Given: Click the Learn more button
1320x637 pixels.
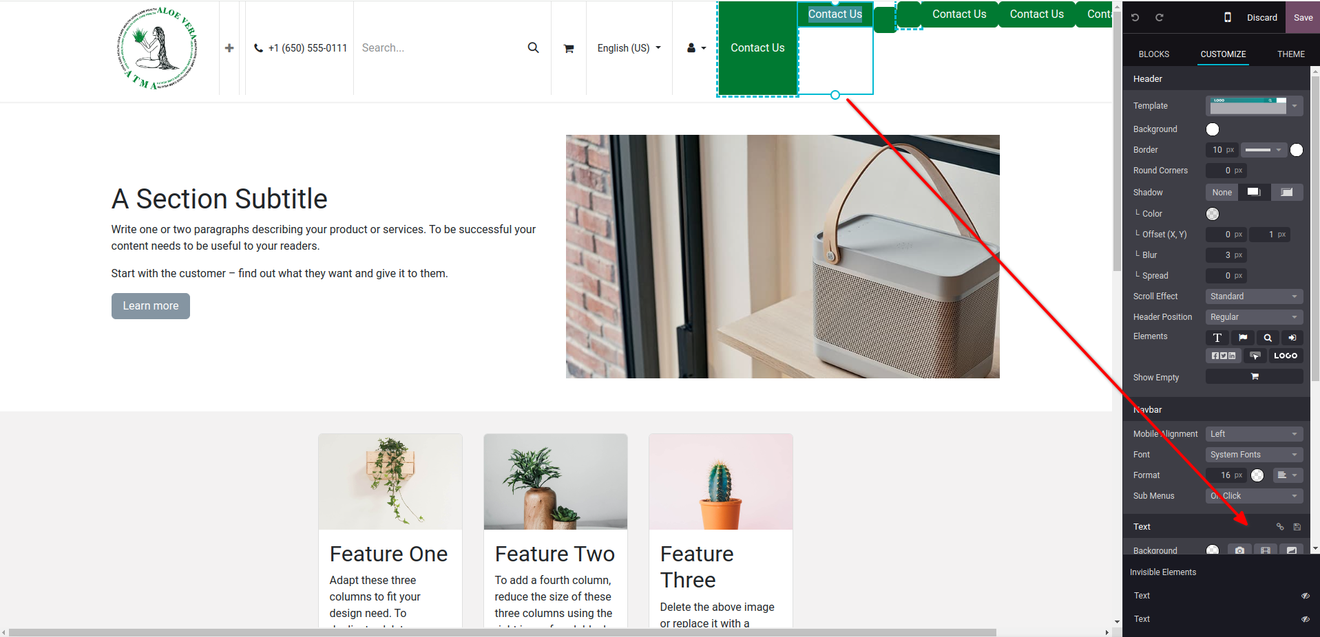Looking at the screenshot, I should pos(151,306).
